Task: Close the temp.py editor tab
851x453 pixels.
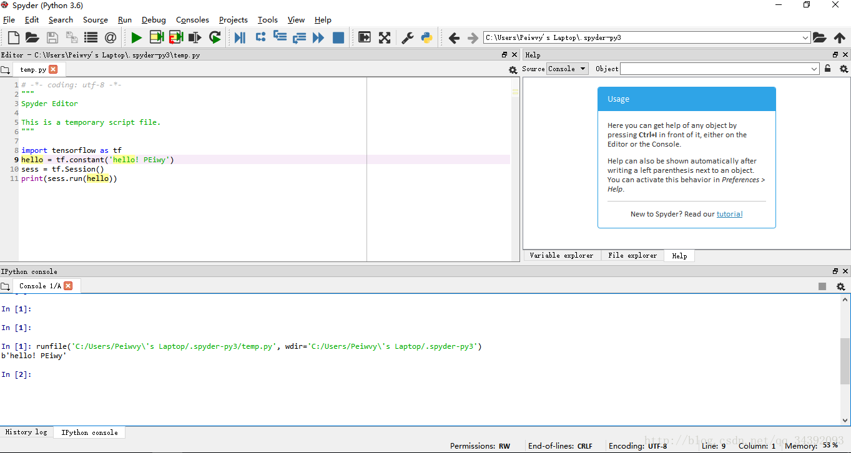Action: pos(53,69)
